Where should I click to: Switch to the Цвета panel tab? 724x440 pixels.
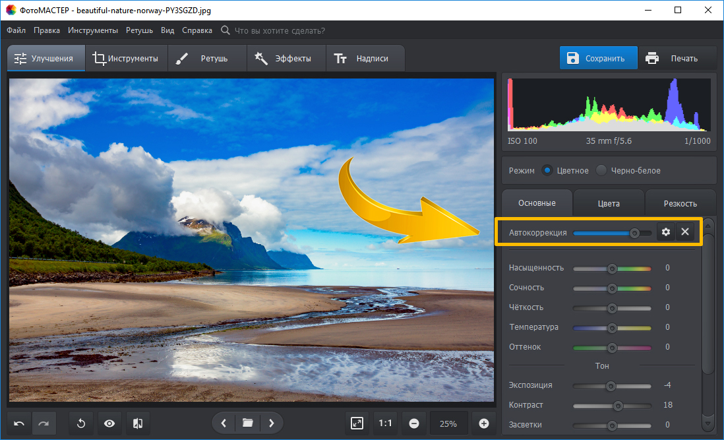tap(609, 204)
